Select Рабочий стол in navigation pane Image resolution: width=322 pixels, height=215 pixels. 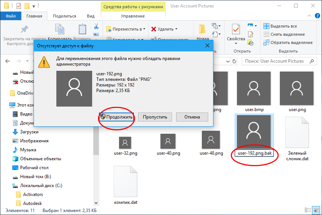(x=30, y=168)
